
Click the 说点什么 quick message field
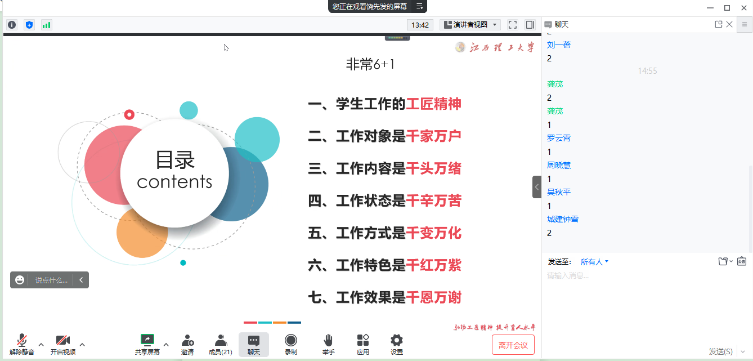point(51,280)
